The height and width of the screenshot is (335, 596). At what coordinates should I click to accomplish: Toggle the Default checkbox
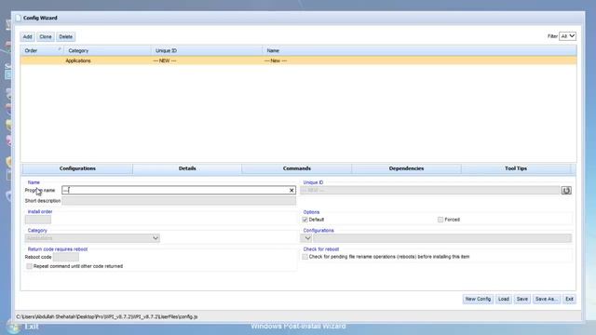coord(305,220)
